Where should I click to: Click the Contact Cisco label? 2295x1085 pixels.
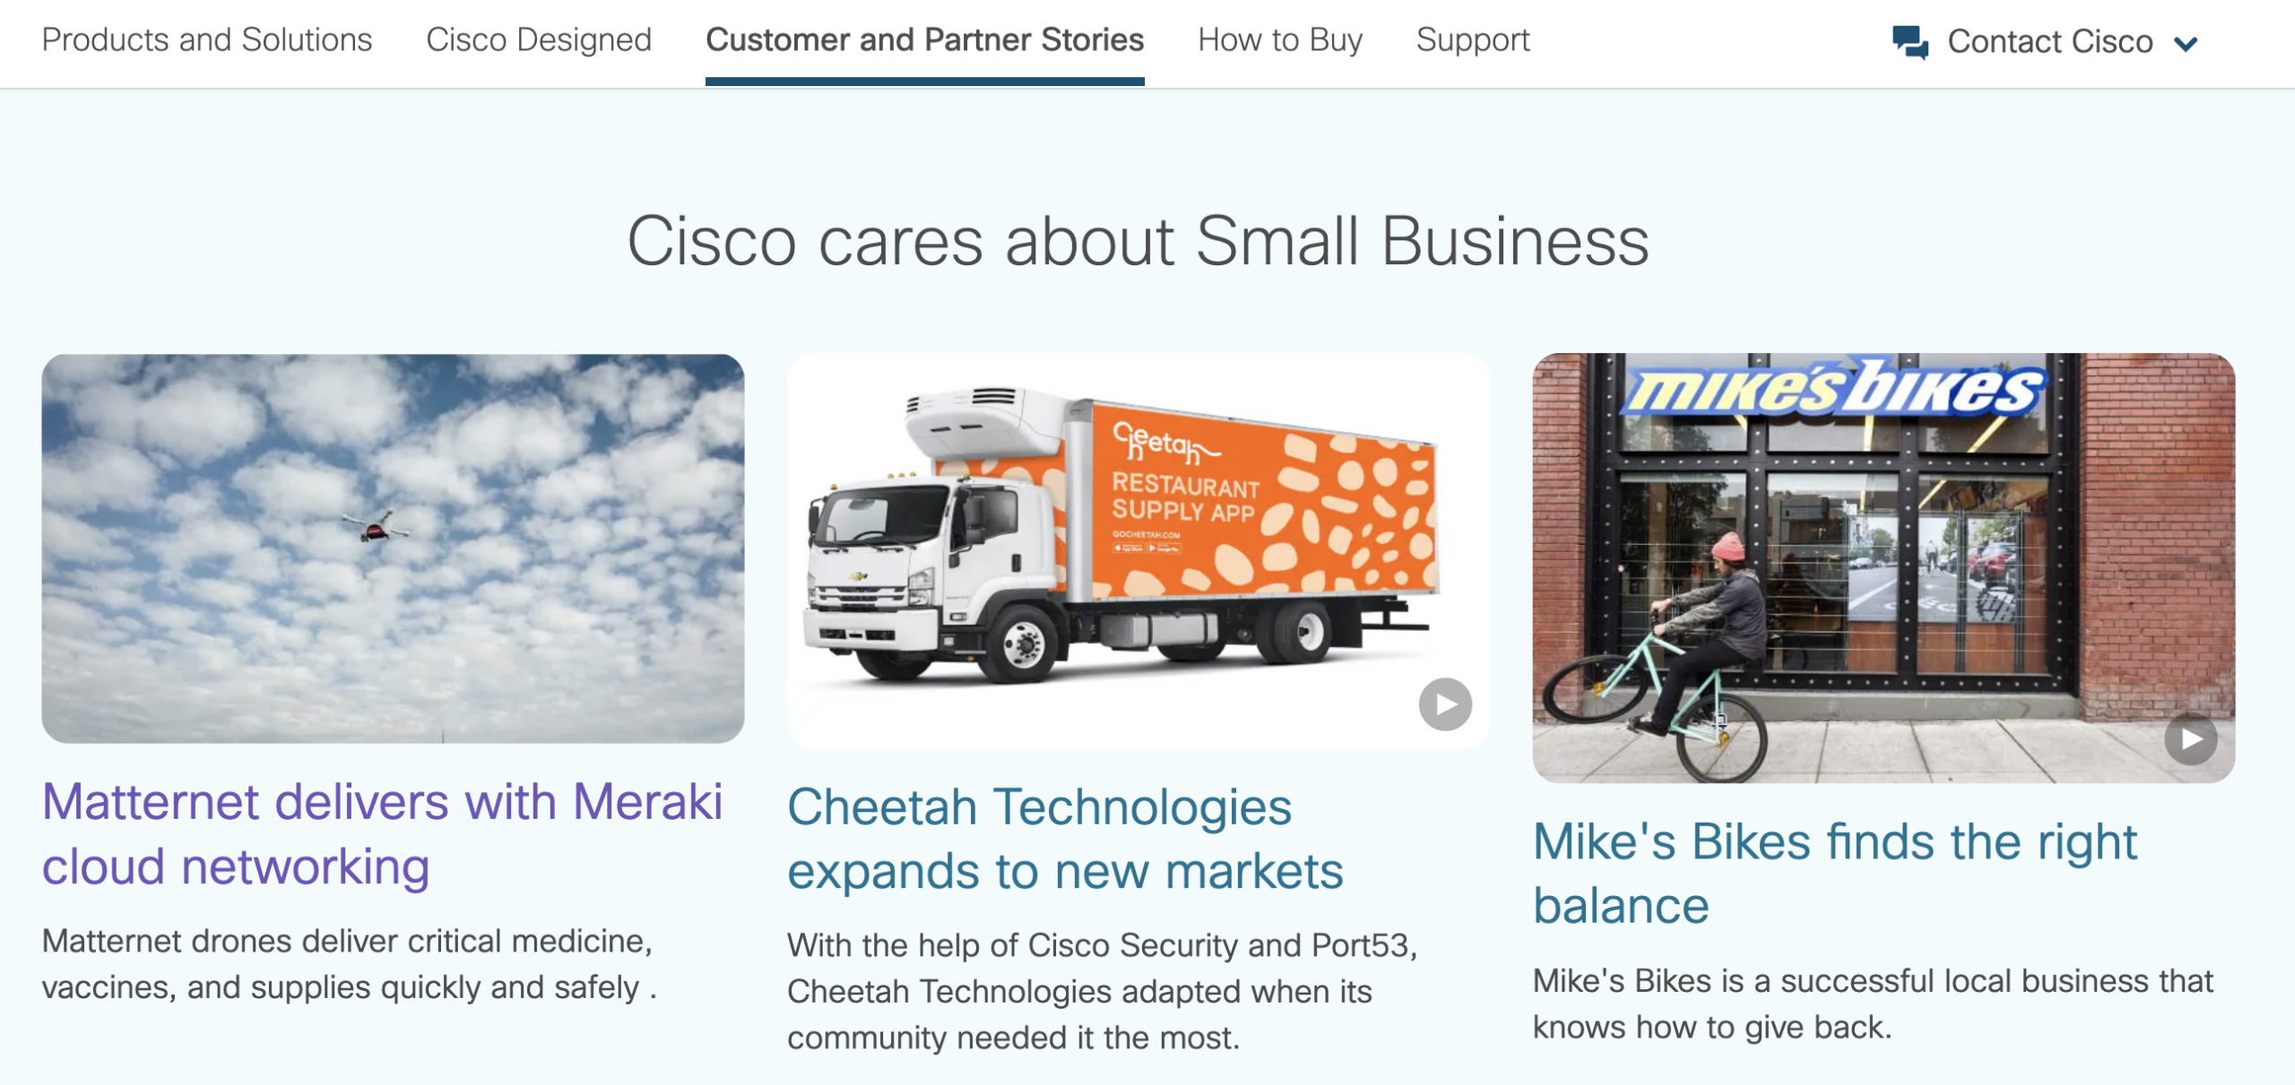[x=2049, y=42]
